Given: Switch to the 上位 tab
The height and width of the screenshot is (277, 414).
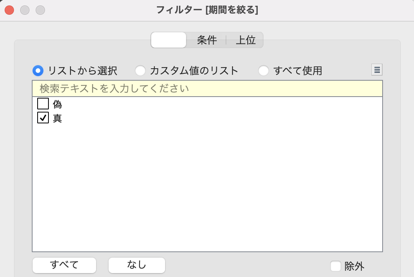Looking at the screenshot, I should click(246, 40).
